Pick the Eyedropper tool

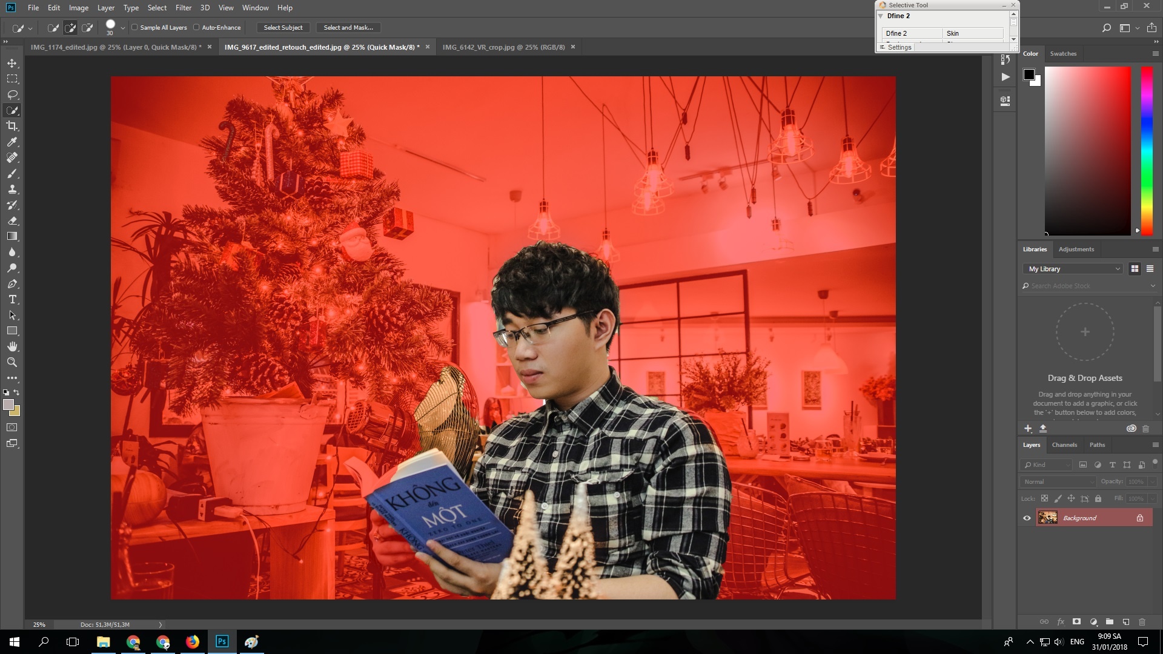click(x=12, y=142)
